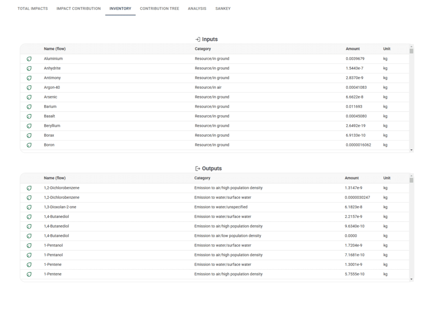Click the Inputs section arrow icon
The height and width of the screenshot is (323, 431).
(197, 39)
